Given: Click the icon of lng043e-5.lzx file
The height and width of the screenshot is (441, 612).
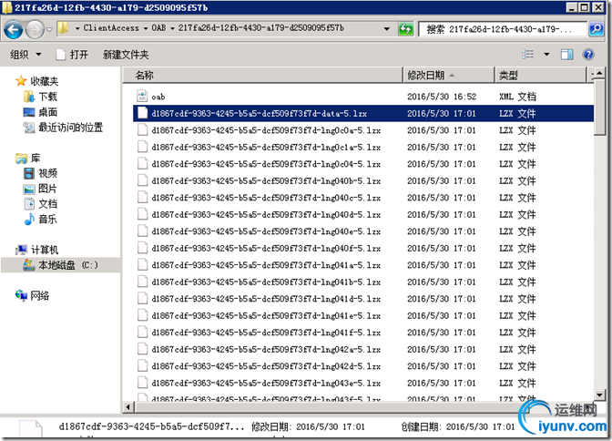Looking at the screenshot, I should coord(142,383).
